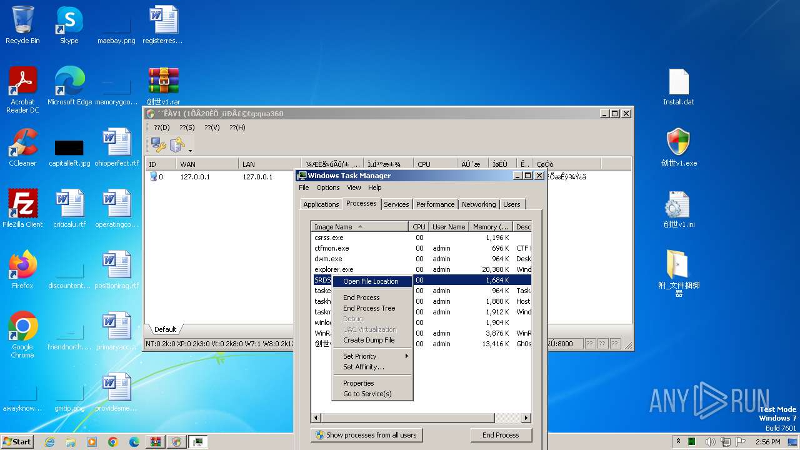The image size is (800, 450).
Task: Open the Recycle Bin desktop icon
Action: pos(22,25)
